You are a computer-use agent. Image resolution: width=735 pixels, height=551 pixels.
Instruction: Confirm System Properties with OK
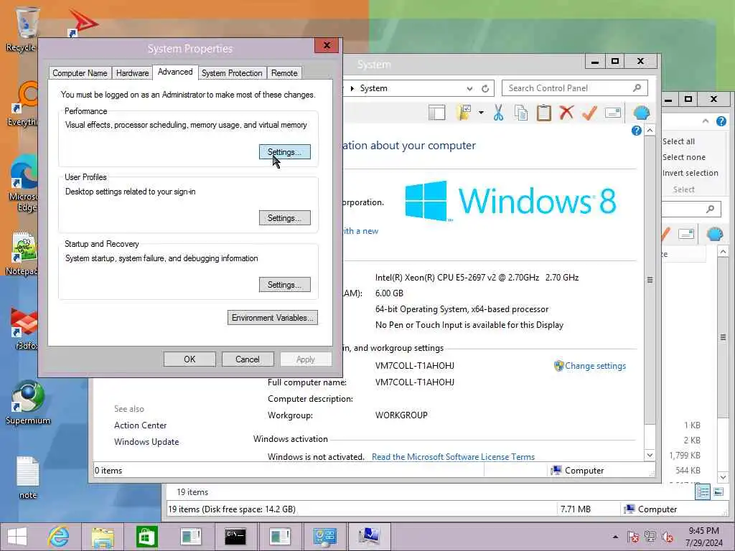pos(189,359)
